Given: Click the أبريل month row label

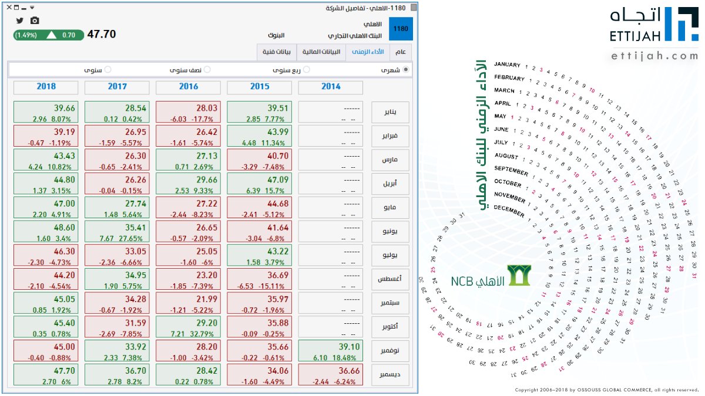Looking at the screenshot, I should (391, 184).
